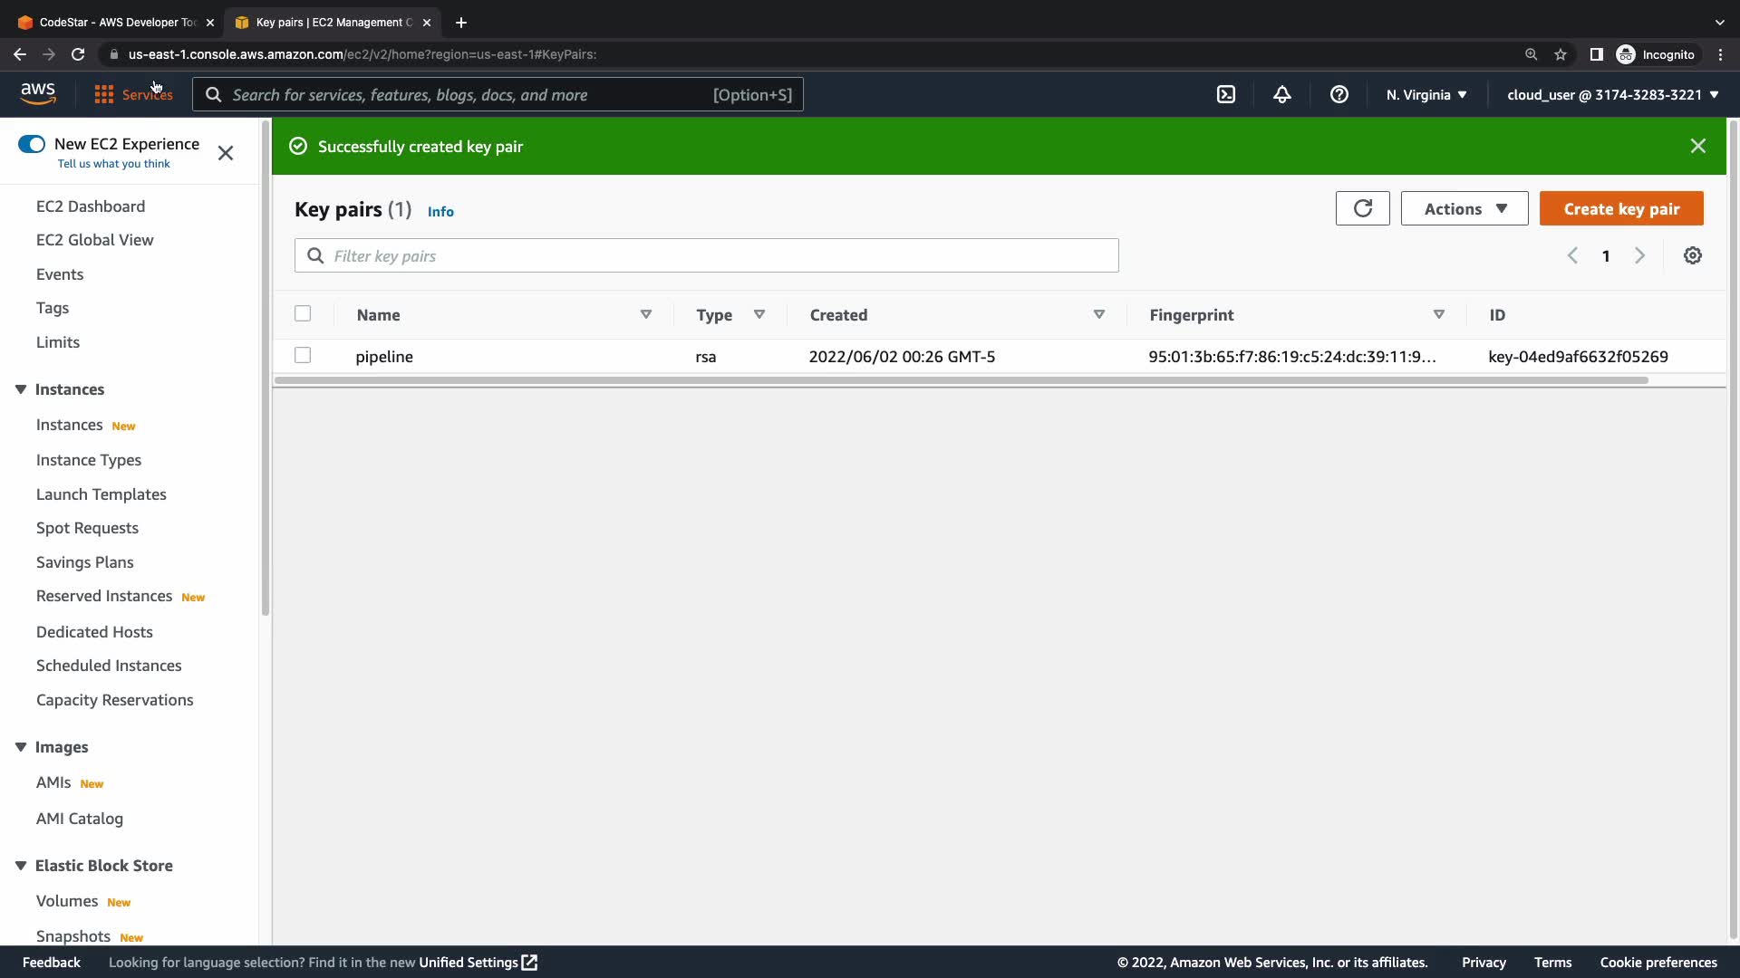The image size is (1740, 978).
Task: Toggle the New EC2 Experience switch
Action: (x=32, y=144)
